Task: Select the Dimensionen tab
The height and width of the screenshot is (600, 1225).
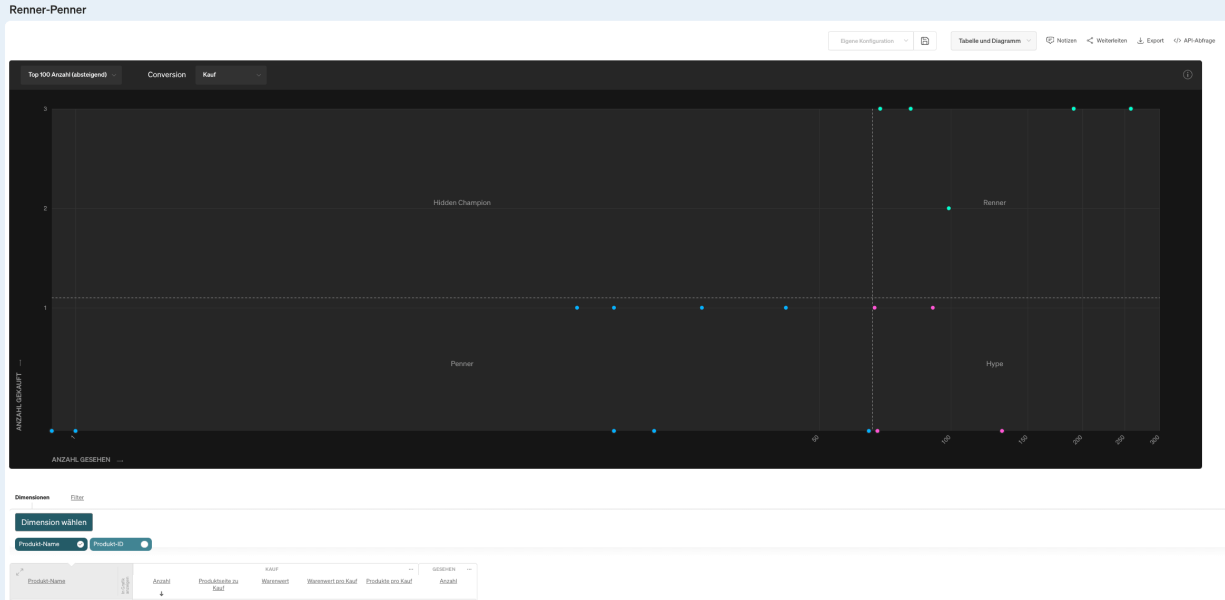Action: tap(32, 497)
